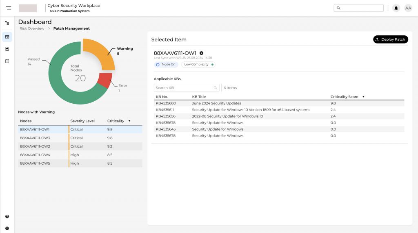Open notifications bell icon

click(x=396, y=8)
